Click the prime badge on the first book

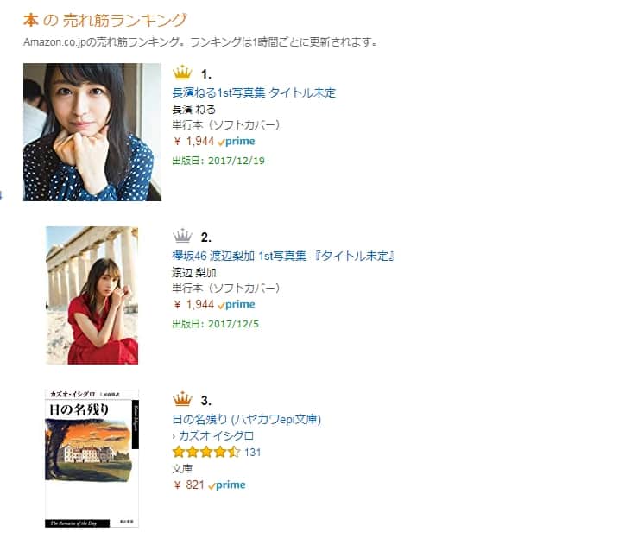(236, 142)
